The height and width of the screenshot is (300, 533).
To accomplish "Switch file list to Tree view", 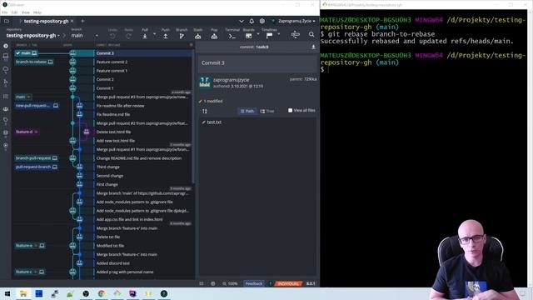I will point(267,111).
